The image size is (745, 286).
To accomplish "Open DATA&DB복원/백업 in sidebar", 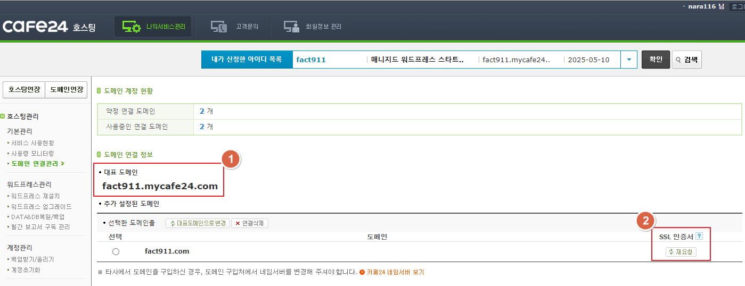I will (x=38, y=216).
